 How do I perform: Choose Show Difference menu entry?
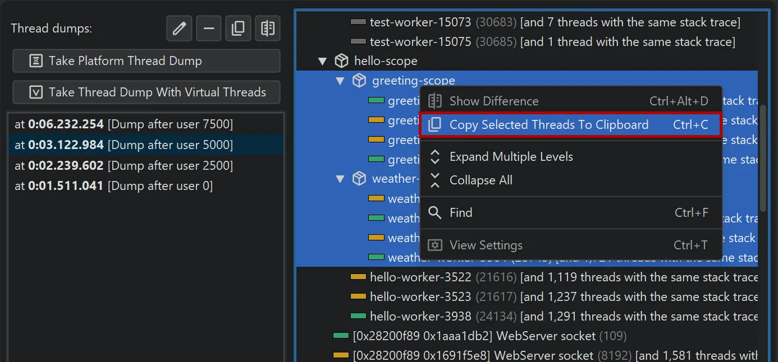point(571,101)
